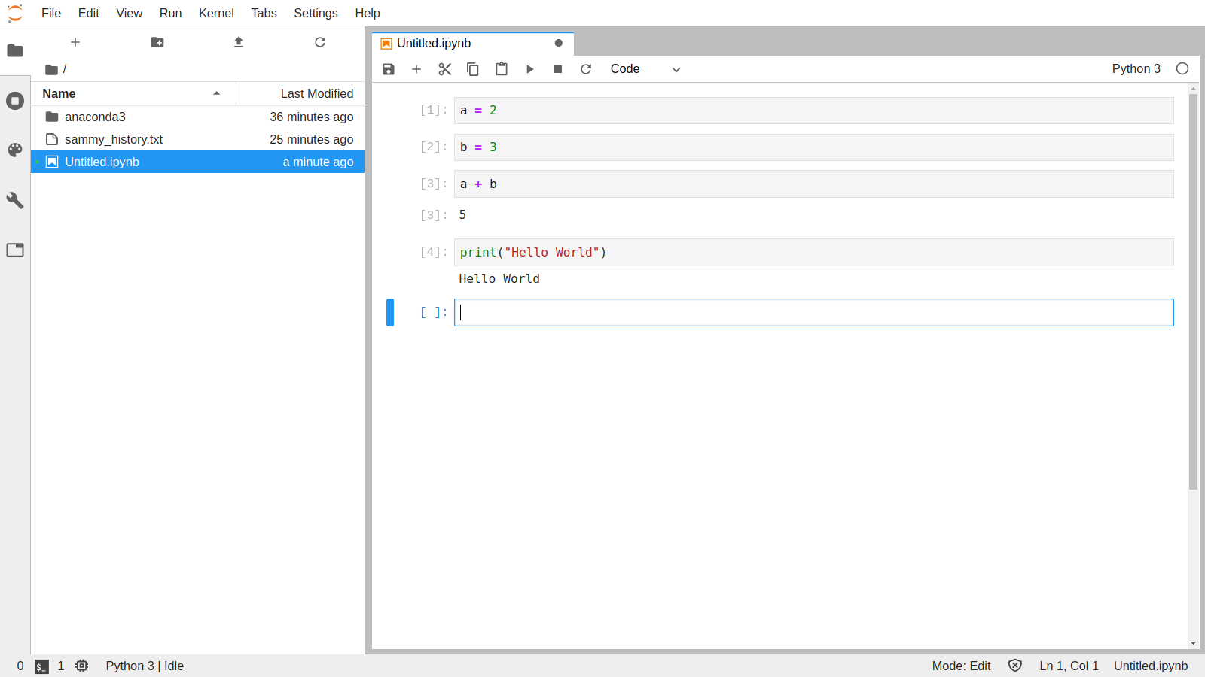Click the cell containing a + b

813,184
